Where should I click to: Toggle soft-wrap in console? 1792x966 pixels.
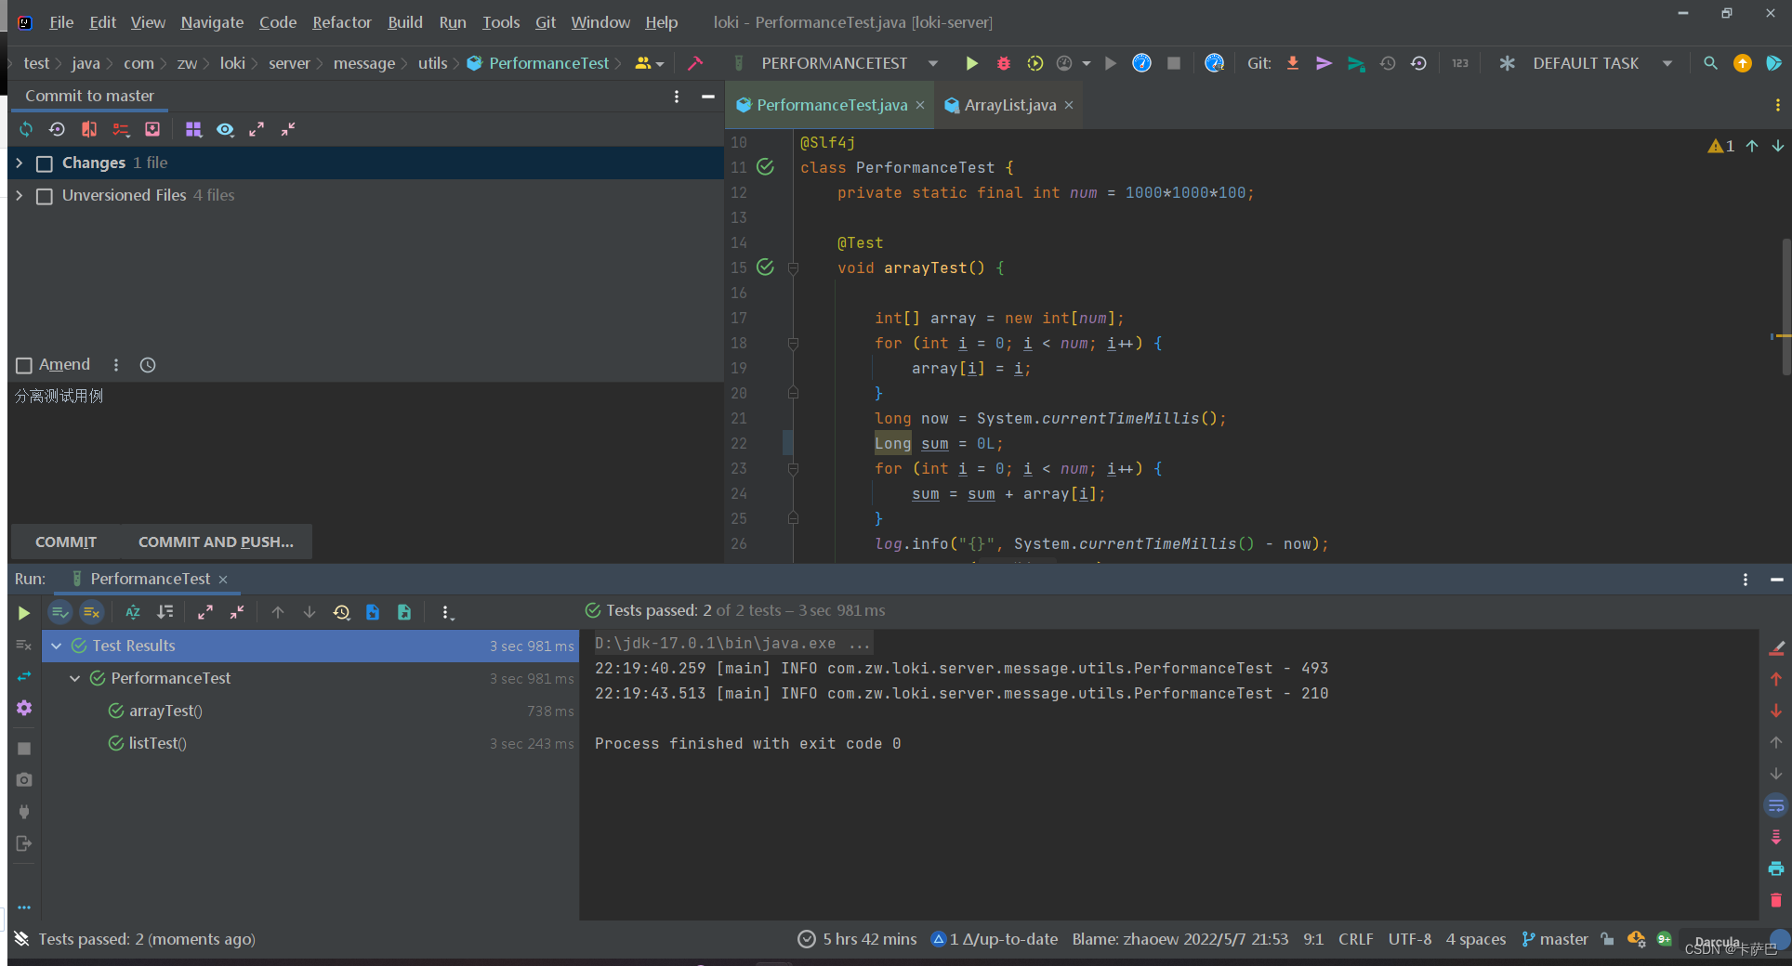tap(1776, 805)
